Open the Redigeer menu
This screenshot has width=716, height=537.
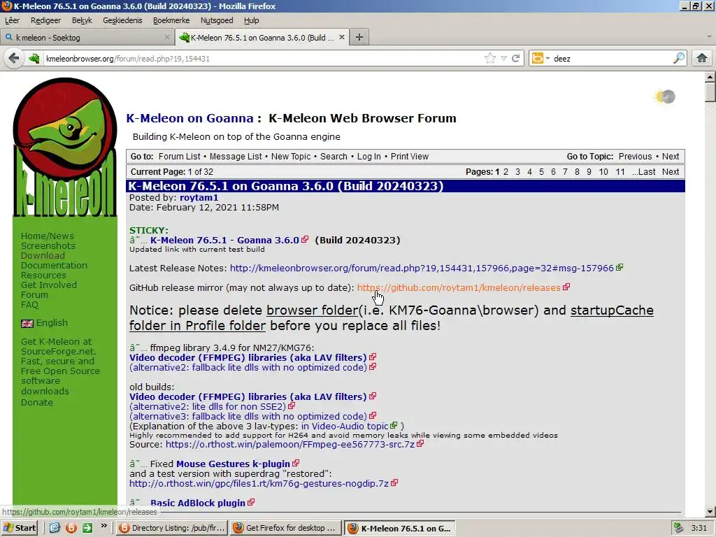pos(45,20)
